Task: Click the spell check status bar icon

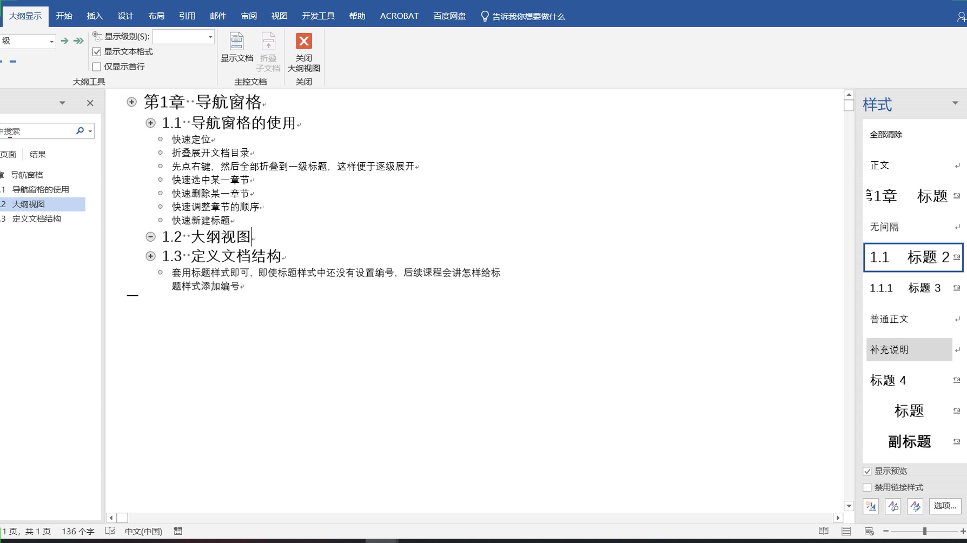Action: click(110, 531)
